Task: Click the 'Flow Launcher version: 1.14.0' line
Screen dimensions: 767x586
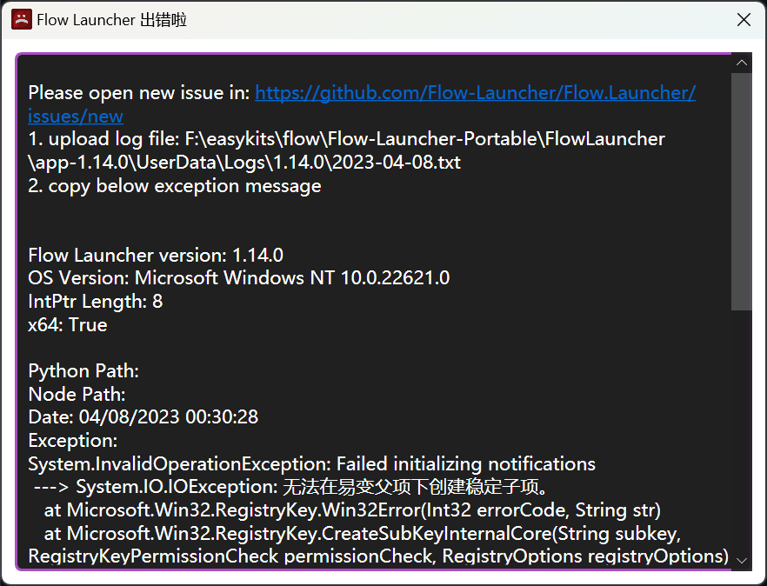Action: [x=157, y=255]
